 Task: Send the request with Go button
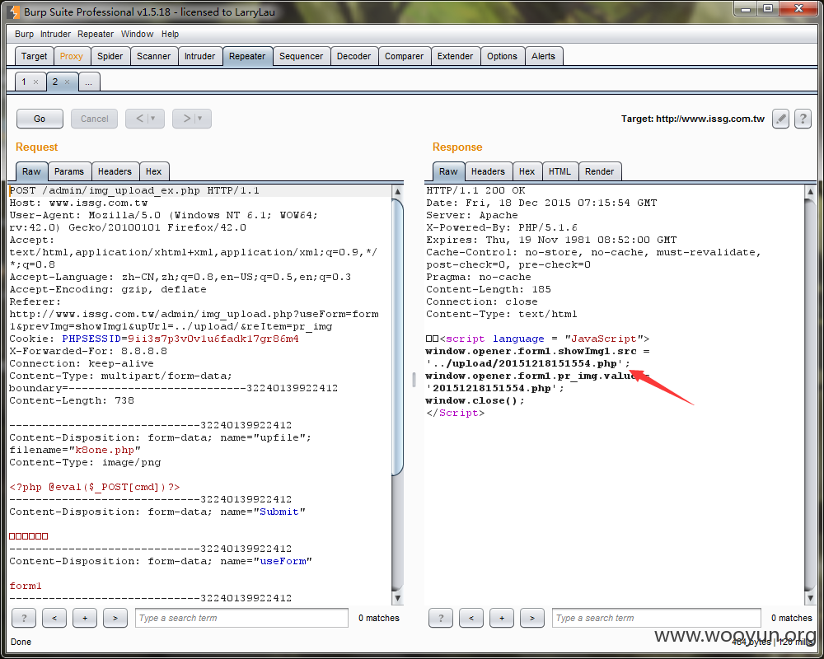[x=40, y=119]
